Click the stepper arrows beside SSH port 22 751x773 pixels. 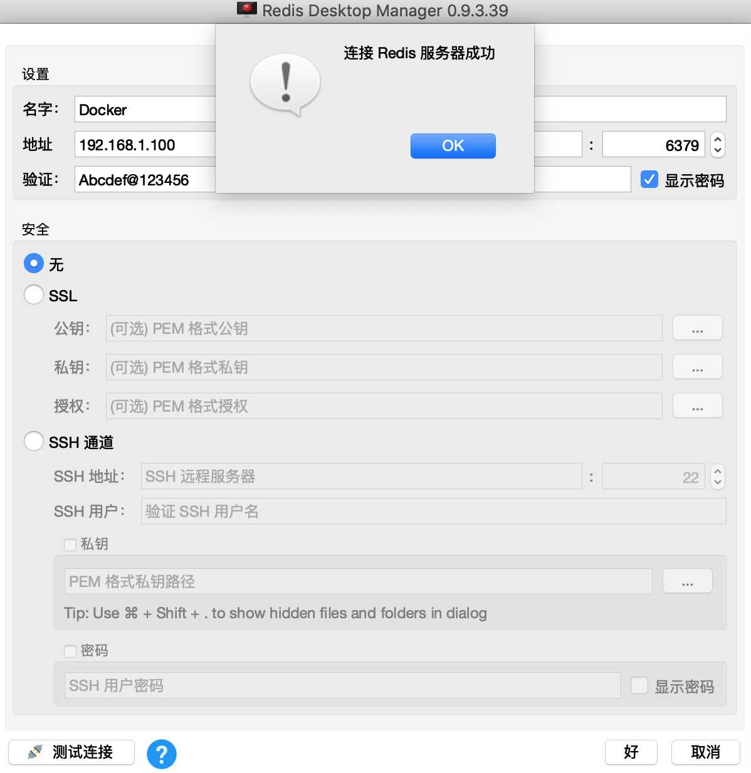(x=718, y=476)
